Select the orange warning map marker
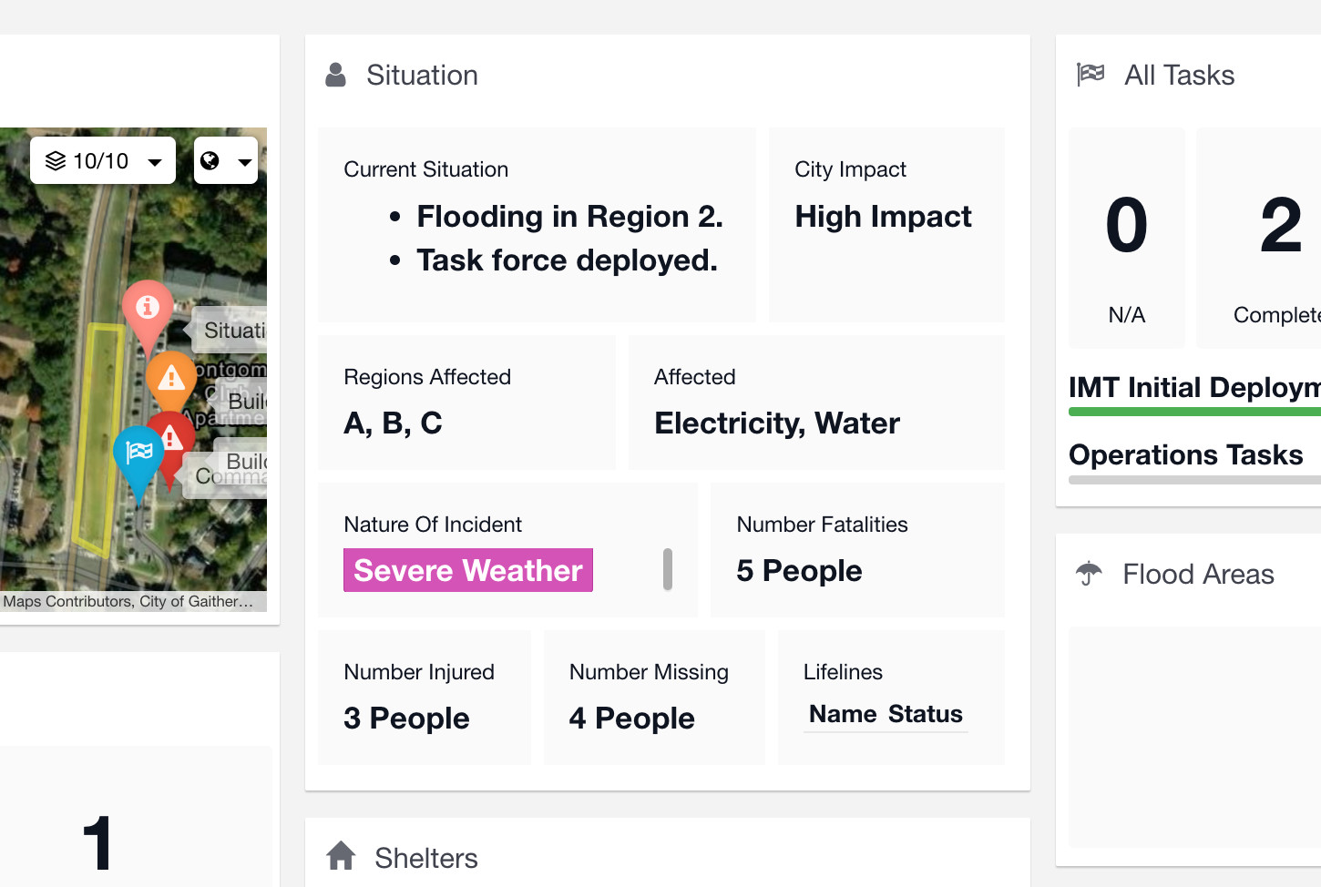 (x=171, y=379)
